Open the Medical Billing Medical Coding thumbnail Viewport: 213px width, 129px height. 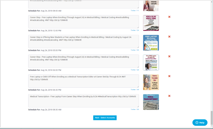tap(151, 23)
